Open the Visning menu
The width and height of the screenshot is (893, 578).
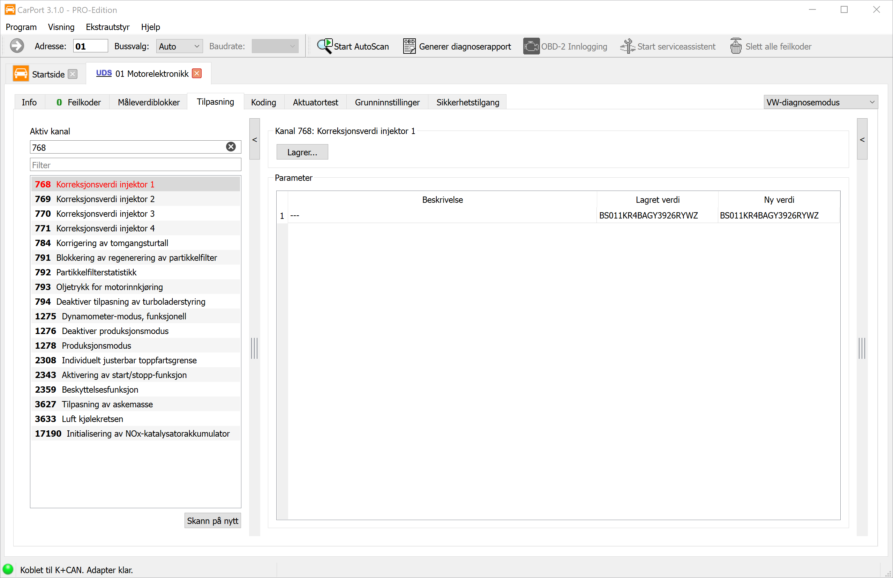(61, 27)
